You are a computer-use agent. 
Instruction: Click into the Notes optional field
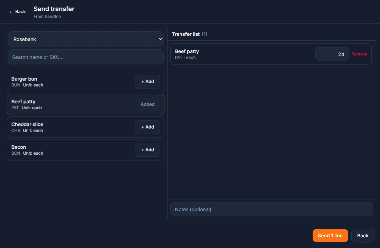click(x=272, y=209)
